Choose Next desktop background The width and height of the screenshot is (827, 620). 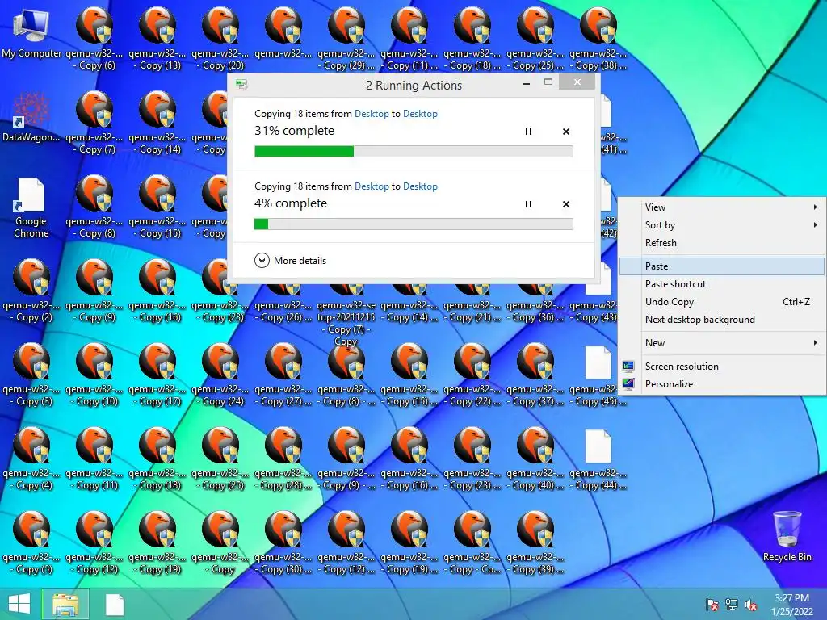[x=722, y=320]
